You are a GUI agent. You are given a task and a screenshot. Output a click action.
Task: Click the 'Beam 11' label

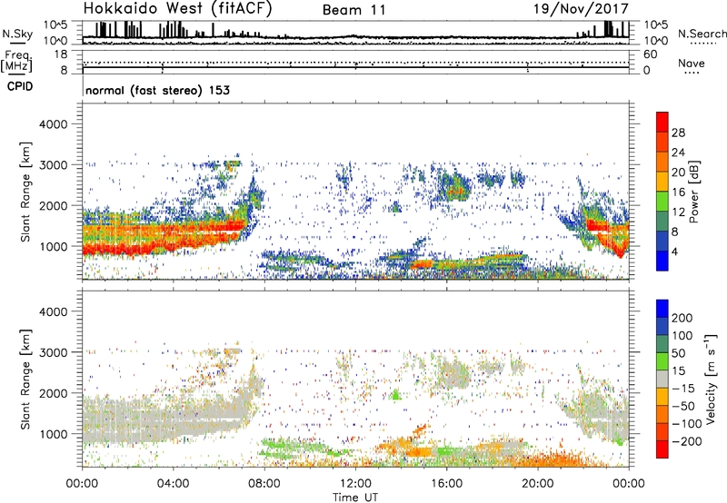pos(354,10)
